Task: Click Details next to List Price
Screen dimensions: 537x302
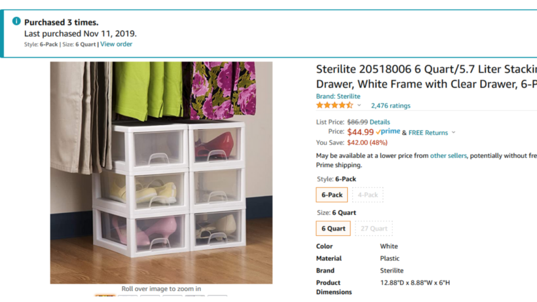Action: [379, 122]
